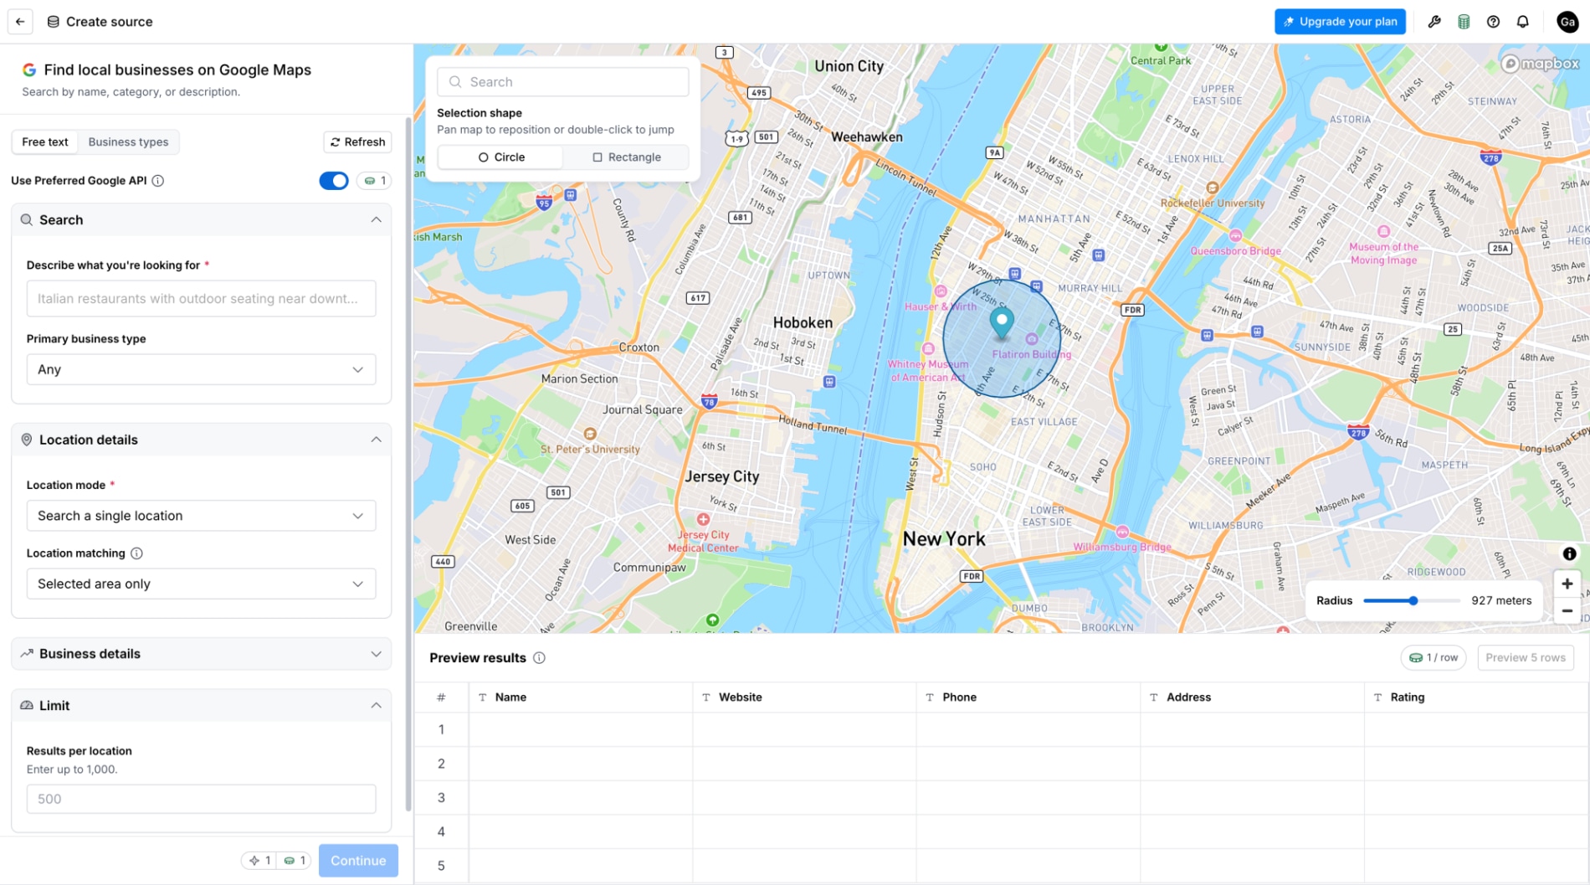Collapse the Location details section
Viewport: 1590px width, 885px height.
click(376, 440)
